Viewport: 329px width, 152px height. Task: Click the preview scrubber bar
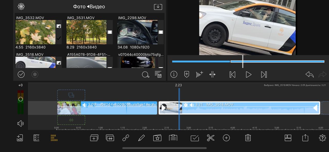(248, 61)
